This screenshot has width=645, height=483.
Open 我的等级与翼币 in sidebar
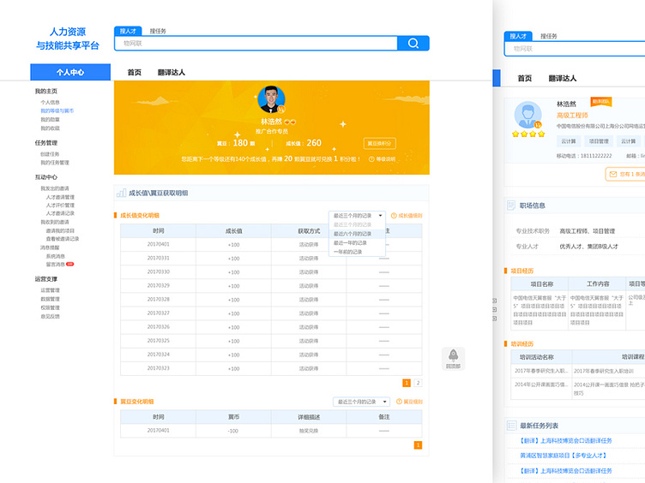tap(57, 110)
